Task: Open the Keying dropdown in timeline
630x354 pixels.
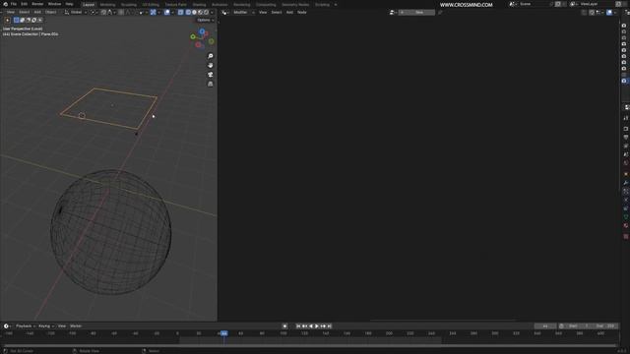Action: 46,326
